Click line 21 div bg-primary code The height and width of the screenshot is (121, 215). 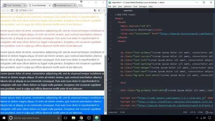[x=167, y=90]
